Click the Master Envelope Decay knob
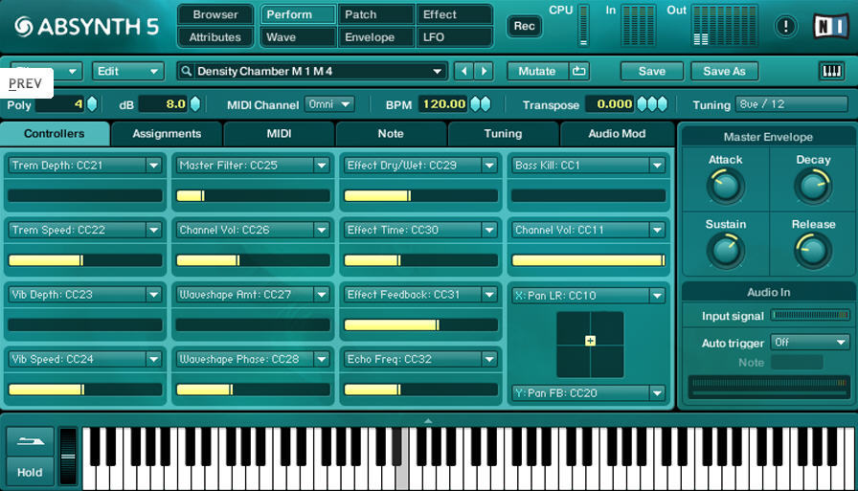The width and height of the screenshot is (858, 491). [x=813, y=186]
